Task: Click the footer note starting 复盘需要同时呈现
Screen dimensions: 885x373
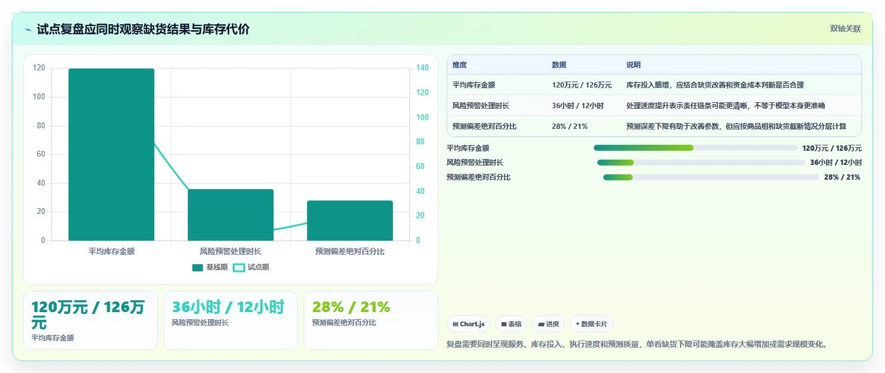Action: (x=637, y=344)
